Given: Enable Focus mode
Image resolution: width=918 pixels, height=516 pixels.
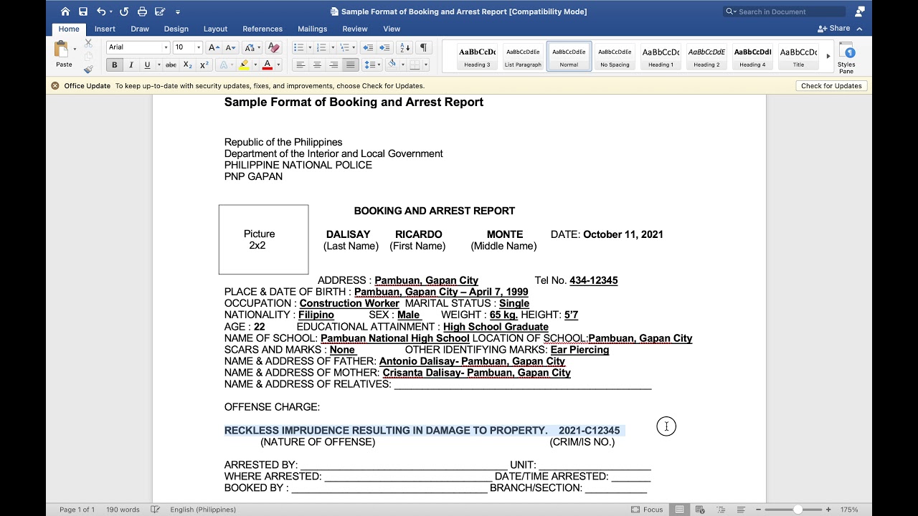Looking at the screenshot, I should [x=647, y=510].
